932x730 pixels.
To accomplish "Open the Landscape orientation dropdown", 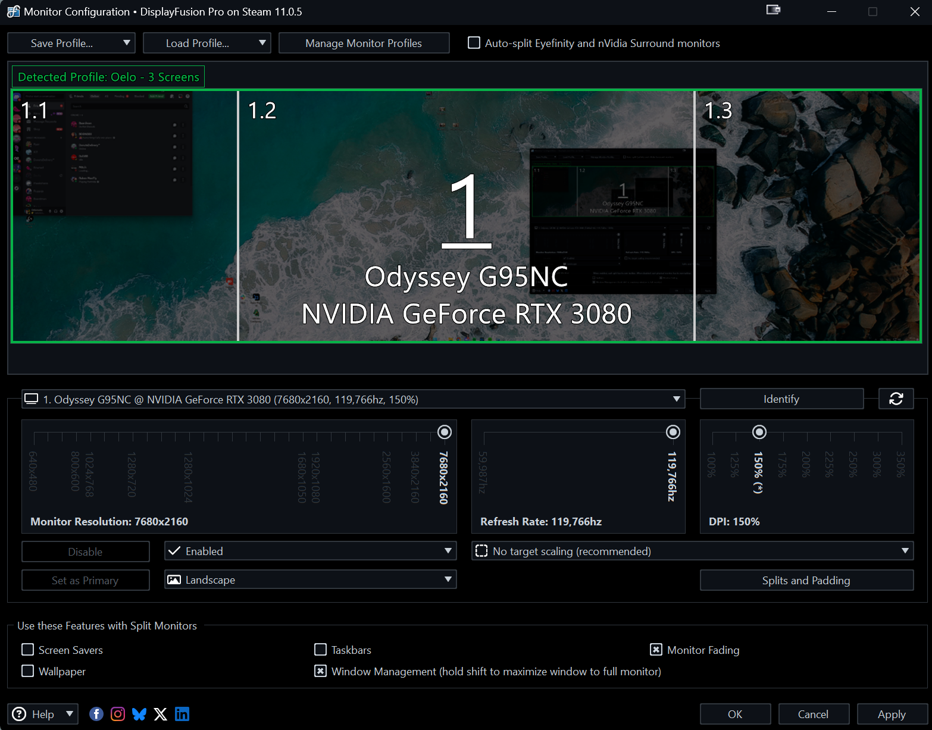I will [x=310, y=579].
